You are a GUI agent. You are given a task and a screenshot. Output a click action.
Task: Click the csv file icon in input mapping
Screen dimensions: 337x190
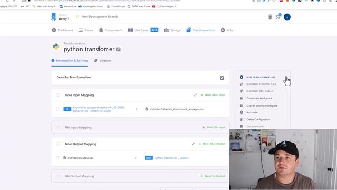(x=147, y=109)
